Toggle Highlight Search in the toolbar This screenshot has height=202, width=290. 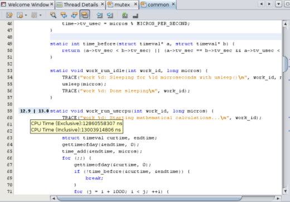(85, 15)
